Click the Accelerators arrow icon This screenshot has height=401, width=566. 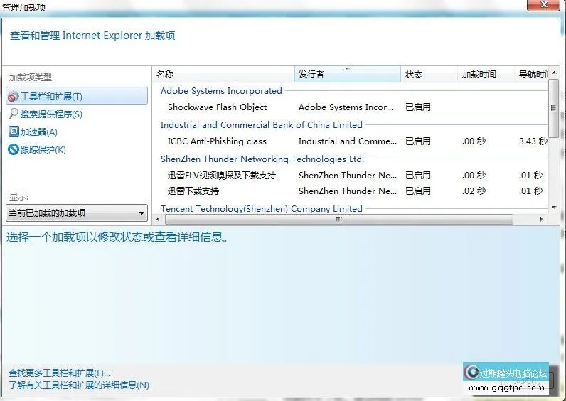(x=14, y=132)
